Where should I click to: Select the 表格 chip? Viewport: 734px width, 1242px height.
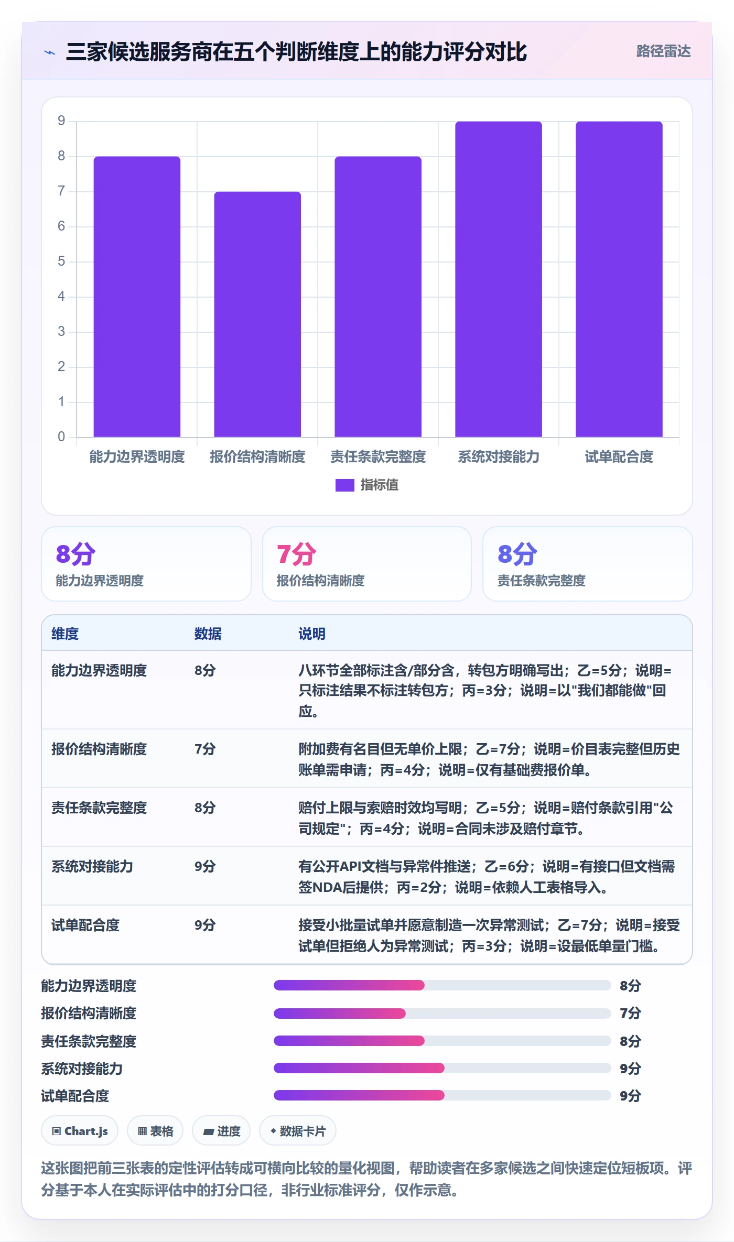pyautogui.click(x=155, y=1131)
